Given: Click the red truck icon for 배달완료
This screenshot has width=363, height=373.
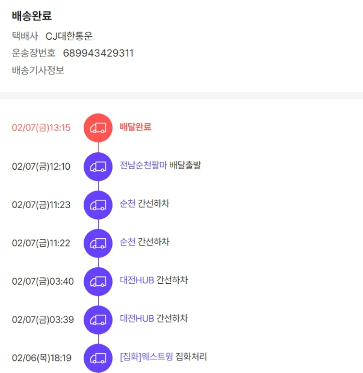Looking at the screenshot, I should pyautogui.click(x=98, y=128).
